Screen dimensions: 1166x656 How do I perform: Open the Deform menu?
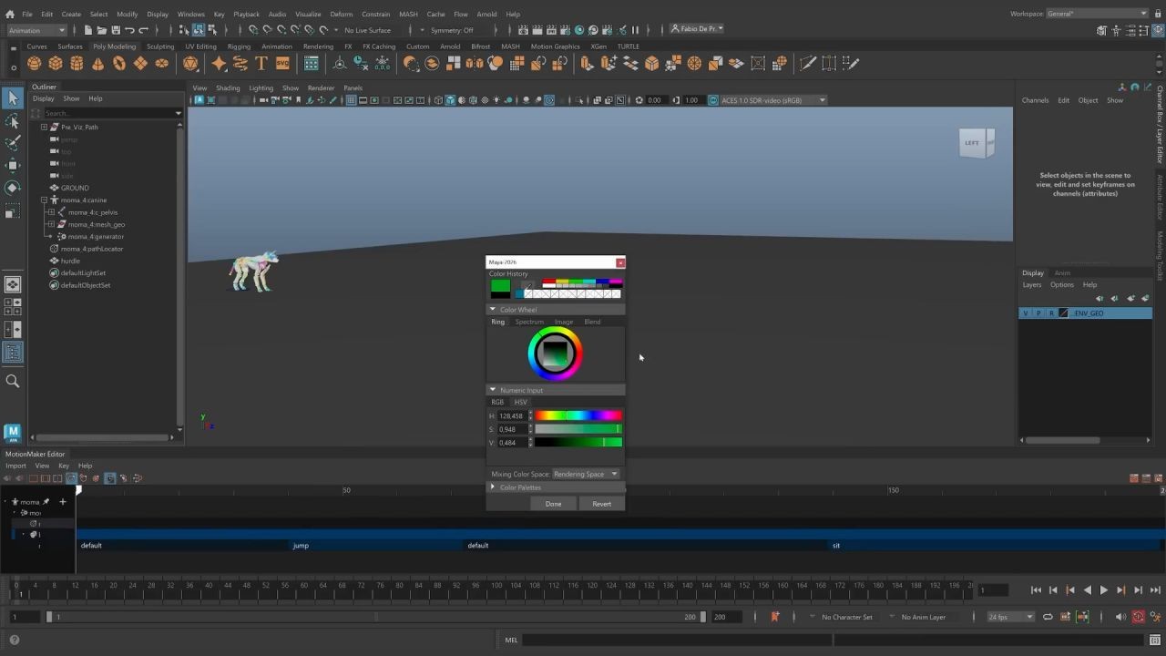click(x=341, y=14)
